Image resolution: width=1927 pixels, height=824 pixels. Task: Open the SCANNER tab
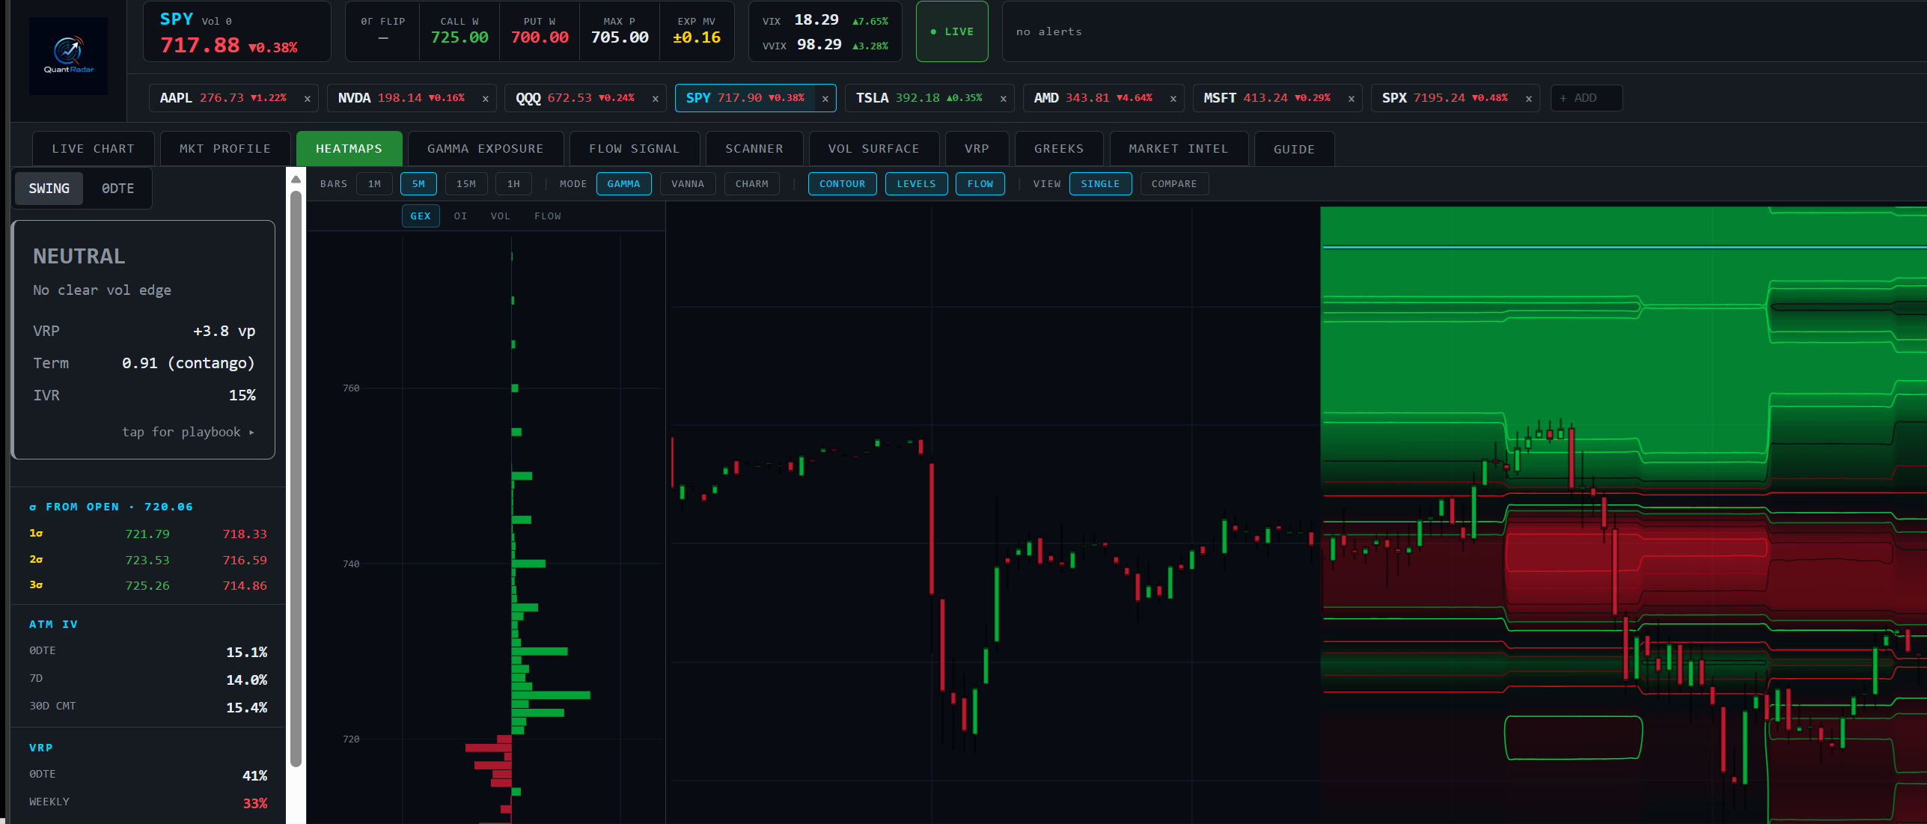[754, 149]
